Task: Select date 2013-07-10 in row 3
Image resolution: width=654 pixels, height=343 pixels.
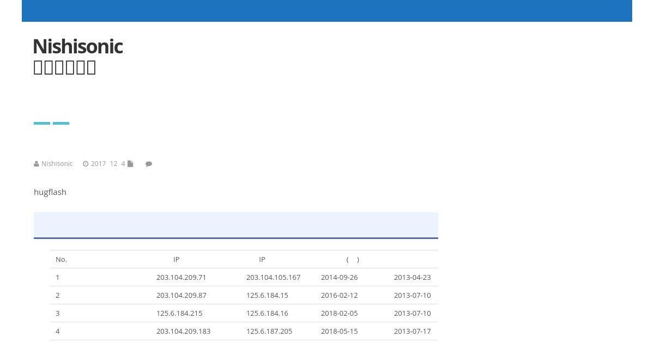Action: coord(413,314)
